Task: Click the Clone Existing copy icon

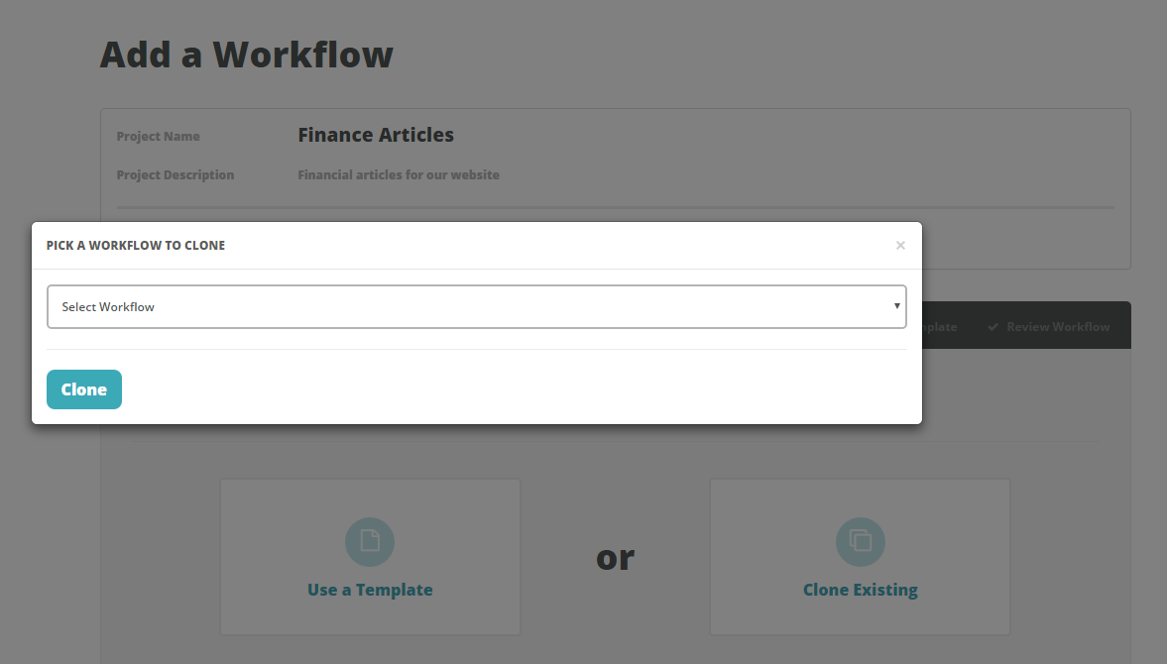Action: click(861, 541)
